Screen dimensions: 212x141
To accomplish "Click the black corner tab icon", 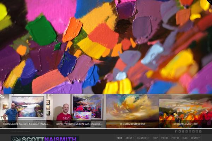I will click(x=210, y=2).
